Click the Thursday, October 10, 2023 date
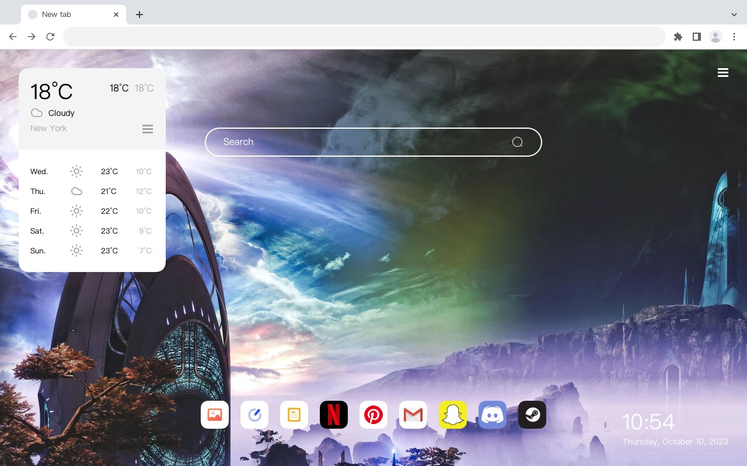 tap(675, 442)
